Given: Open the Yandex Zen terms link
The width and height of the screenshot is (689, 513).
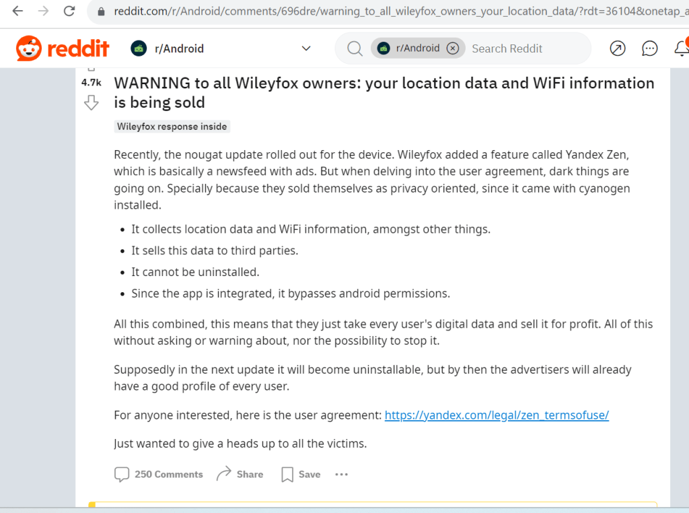Looking at the screenshot, I should [497, 415].
